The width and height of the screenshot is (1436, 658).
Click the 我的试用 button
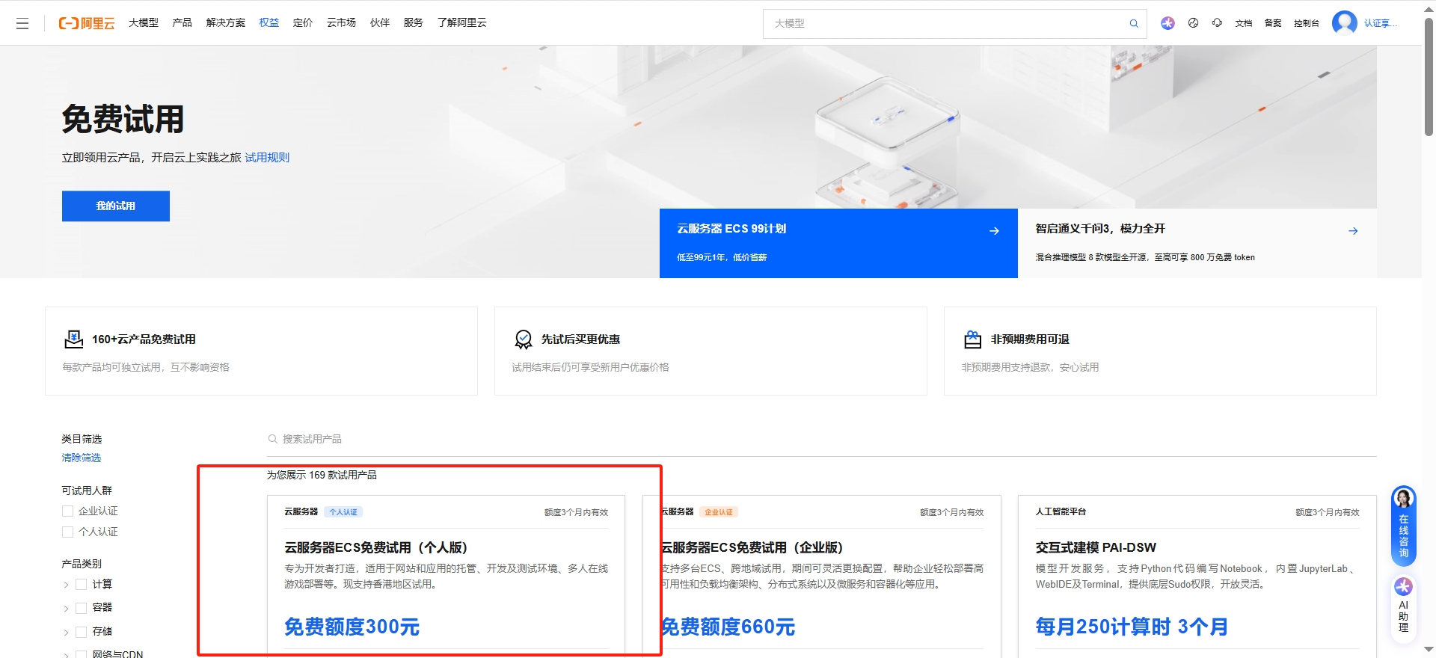(116, 206)
